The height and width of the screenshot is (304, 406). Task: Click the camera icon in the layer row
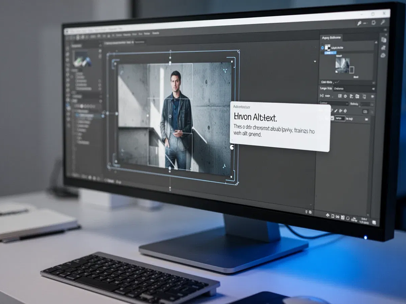[365, 111]
